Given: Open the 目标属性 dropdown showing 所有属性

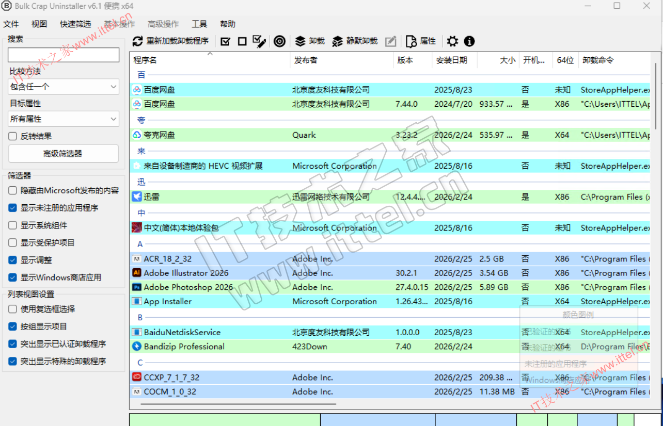Looking at the screenshot, I should [x=64, y=119].
